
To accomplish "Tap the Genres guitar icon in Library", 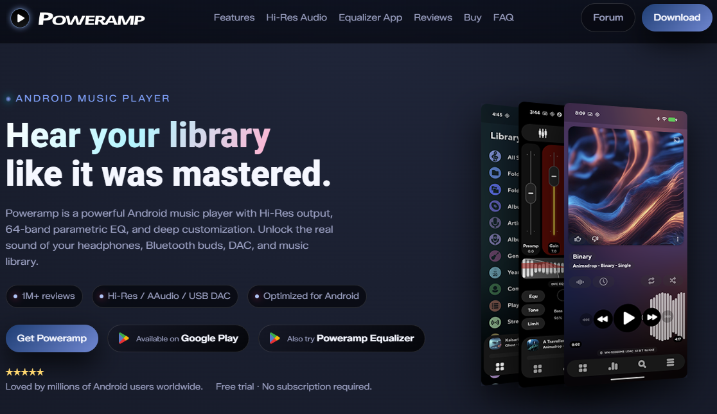I will tap(495, 256).
